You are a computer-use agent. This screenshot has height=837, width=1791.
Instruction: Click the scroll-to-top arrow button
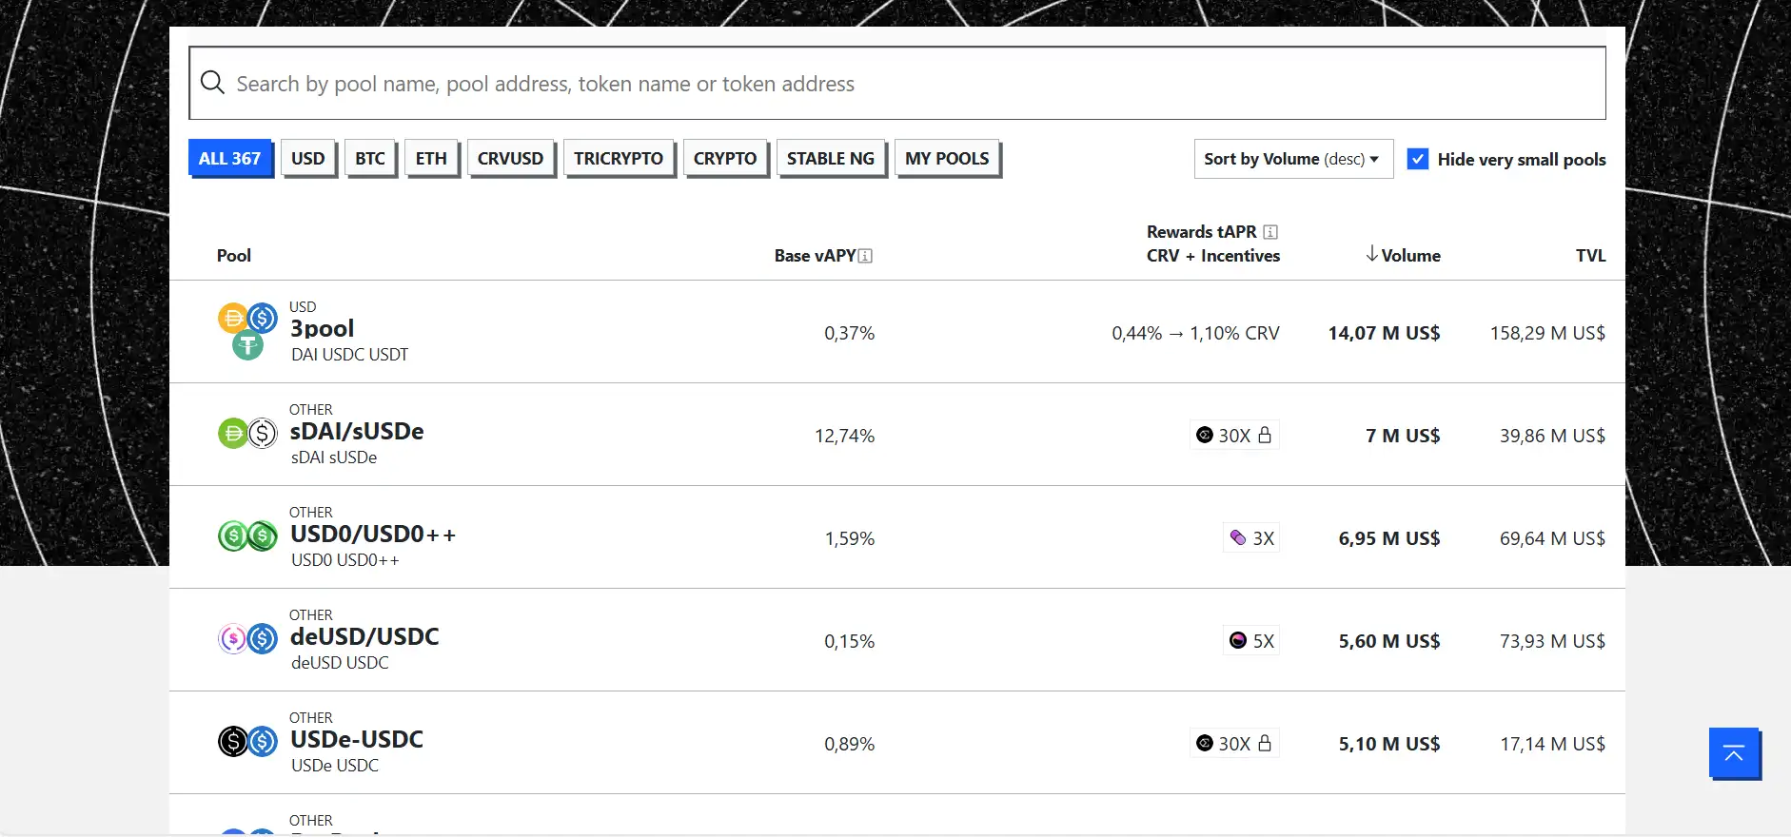(1734, 754)
